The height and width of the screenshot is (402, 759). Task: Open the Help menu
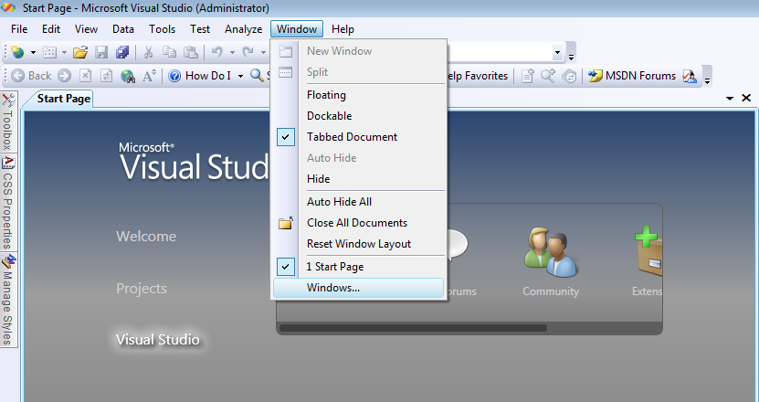tap(343, 29)
